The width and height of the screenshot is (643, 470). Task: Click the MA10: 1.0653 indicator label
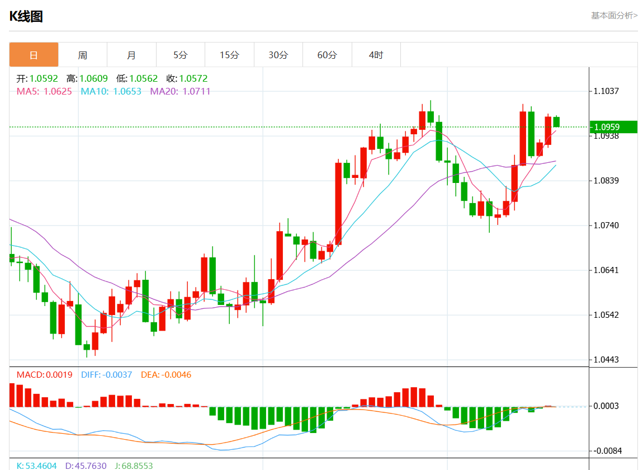click(x=111, y=91)
